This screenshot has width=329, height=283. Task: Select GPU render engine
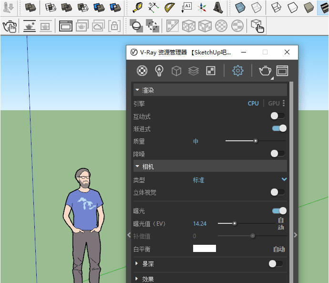[274, 104]
